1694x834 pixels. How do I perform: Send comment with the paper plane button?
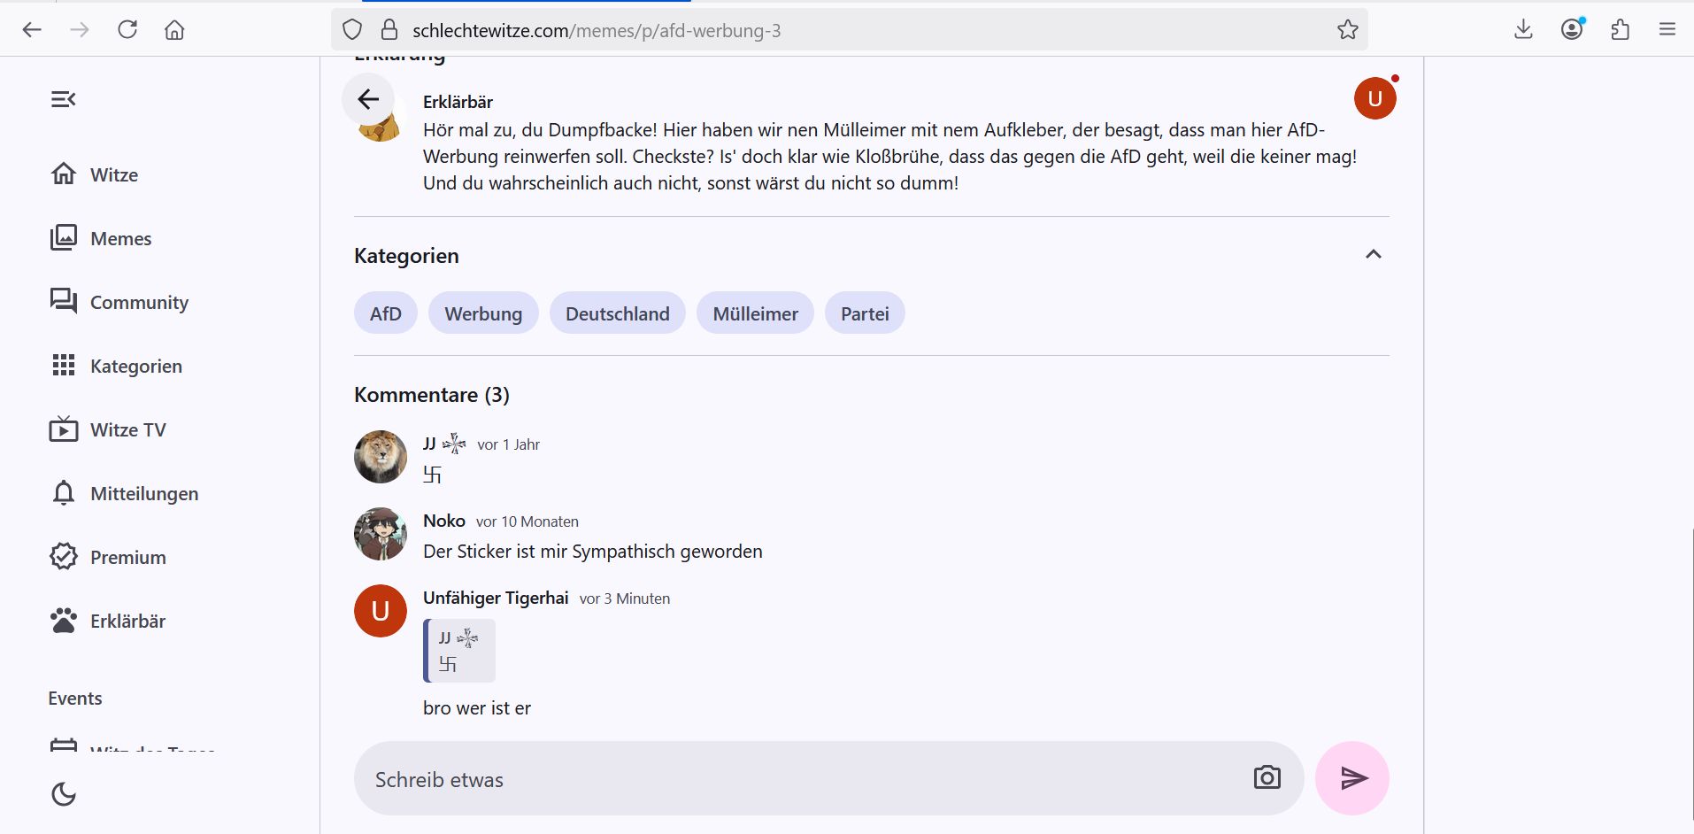[1352, 778]
